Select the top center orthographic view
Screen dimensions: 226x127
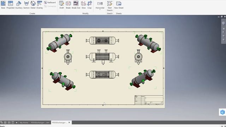pos(102,41)
